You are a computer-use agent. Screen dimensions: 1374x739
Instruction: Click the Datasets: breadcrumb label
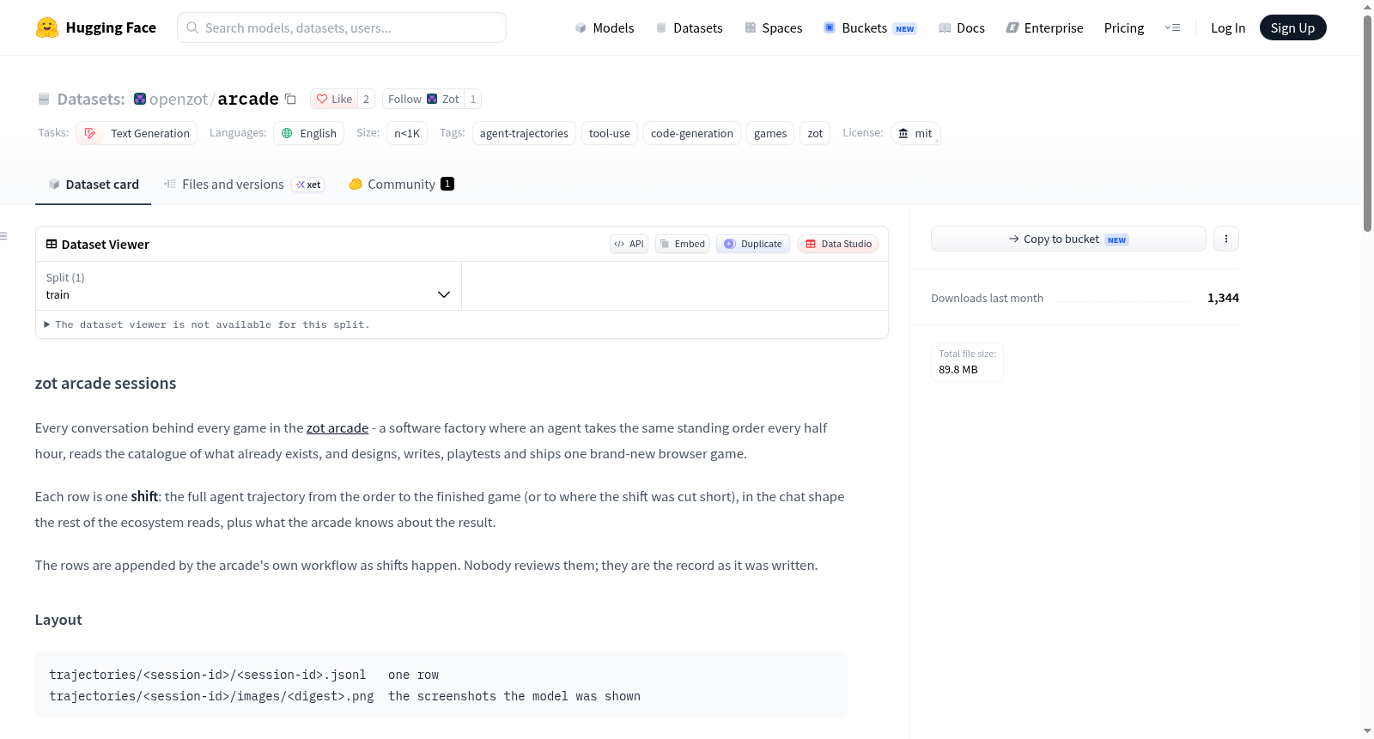coord(91,99)
